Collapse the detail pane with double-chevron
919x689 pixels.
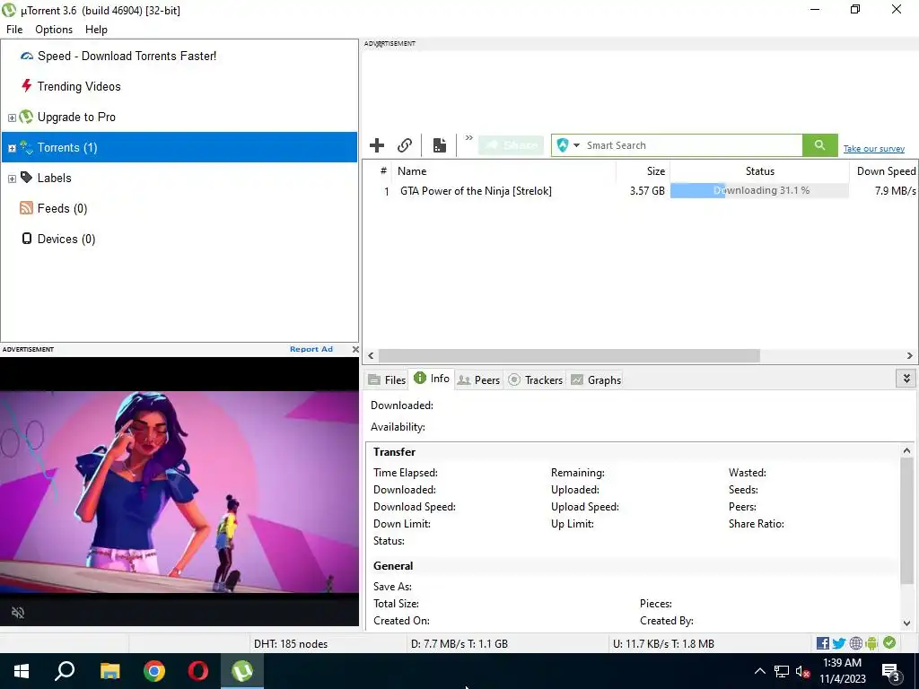[906, 379]
